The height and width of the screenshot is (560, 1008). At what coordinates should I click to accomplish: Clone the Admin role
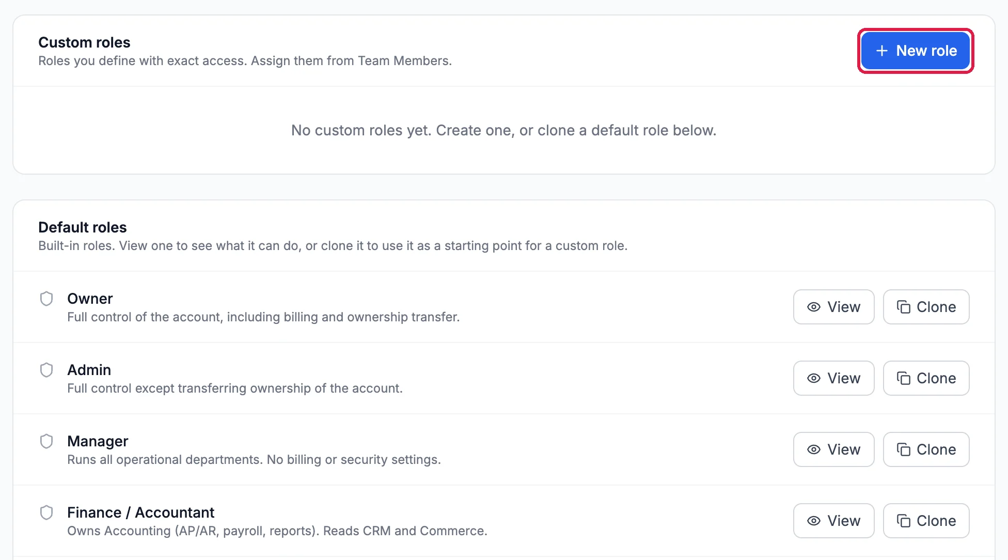click(926, 378)
